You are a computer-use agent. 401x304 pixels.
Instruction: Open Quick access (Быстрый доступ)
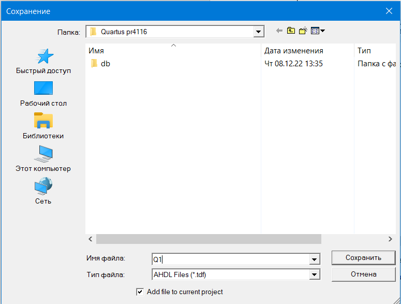click(x=43, y=62)
